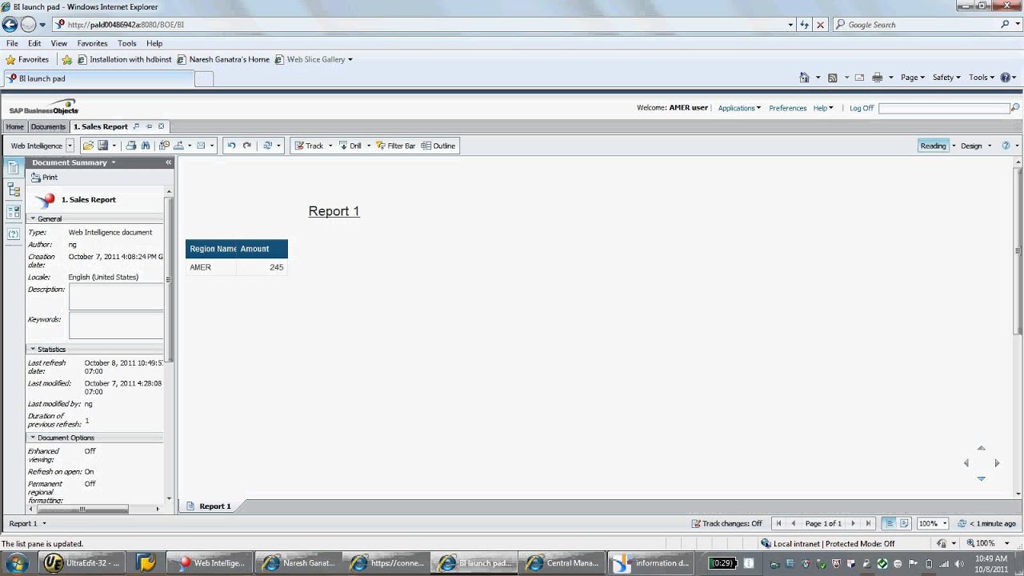Click the Save diskette icon

[102, 146]
